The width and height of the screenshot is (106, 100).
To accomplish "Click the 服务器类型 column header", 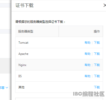I will pyautogui.click(x=26, y=32).
